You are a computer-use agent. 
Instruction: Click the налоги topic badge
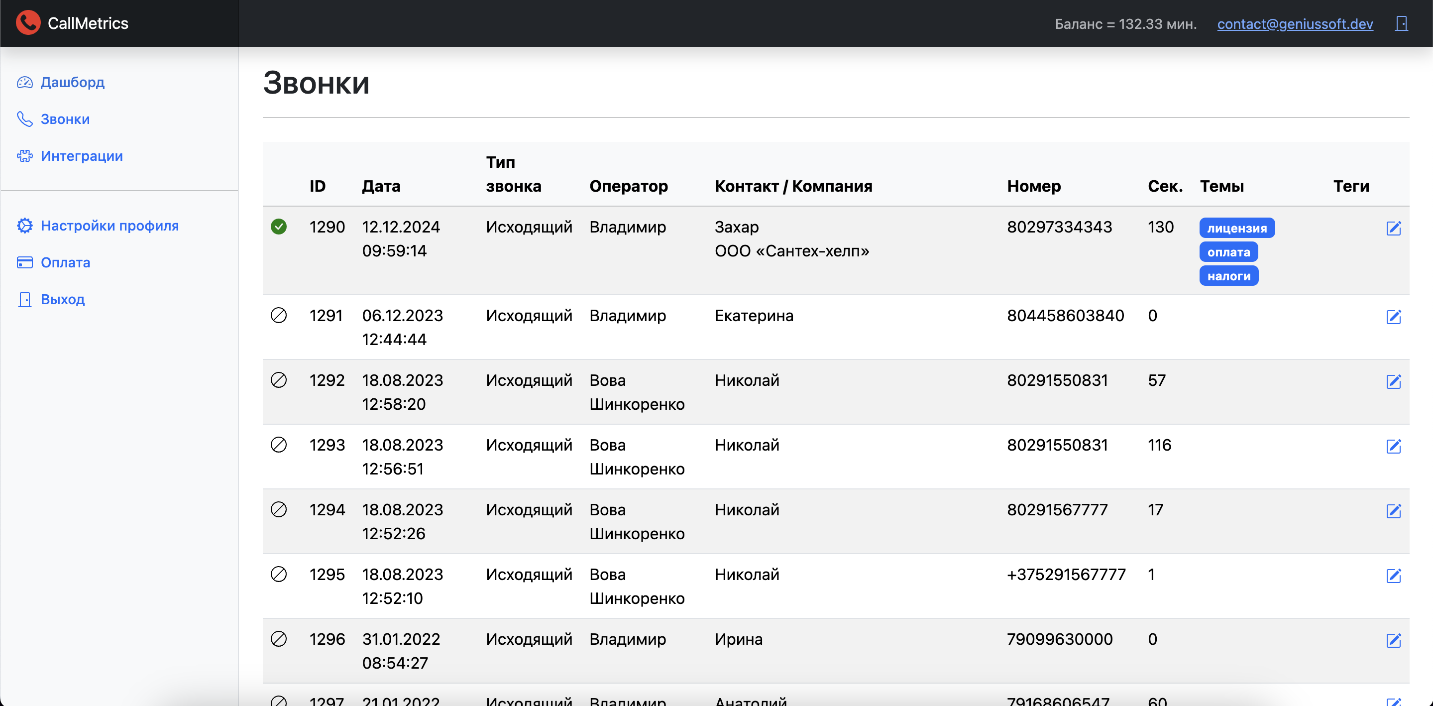(x=1229, y=276)
